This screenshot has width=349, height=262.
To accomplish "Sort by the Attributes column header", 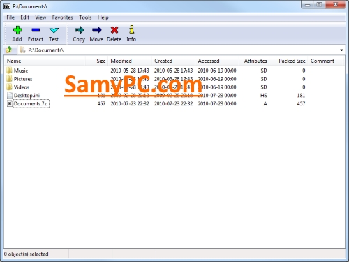I will pos(254,61).
